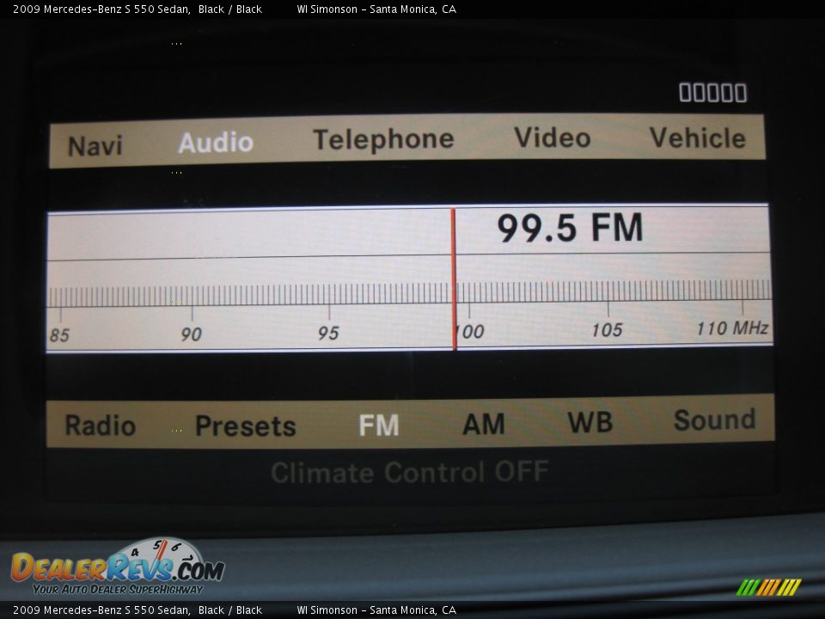The height and width of the screenshot is (619, 825).
Task: Switch to the Video menu
Action: tap(552, 138)
